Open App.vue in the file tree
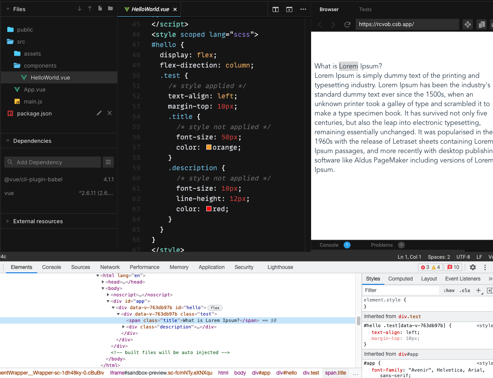 tap(35, 89)
